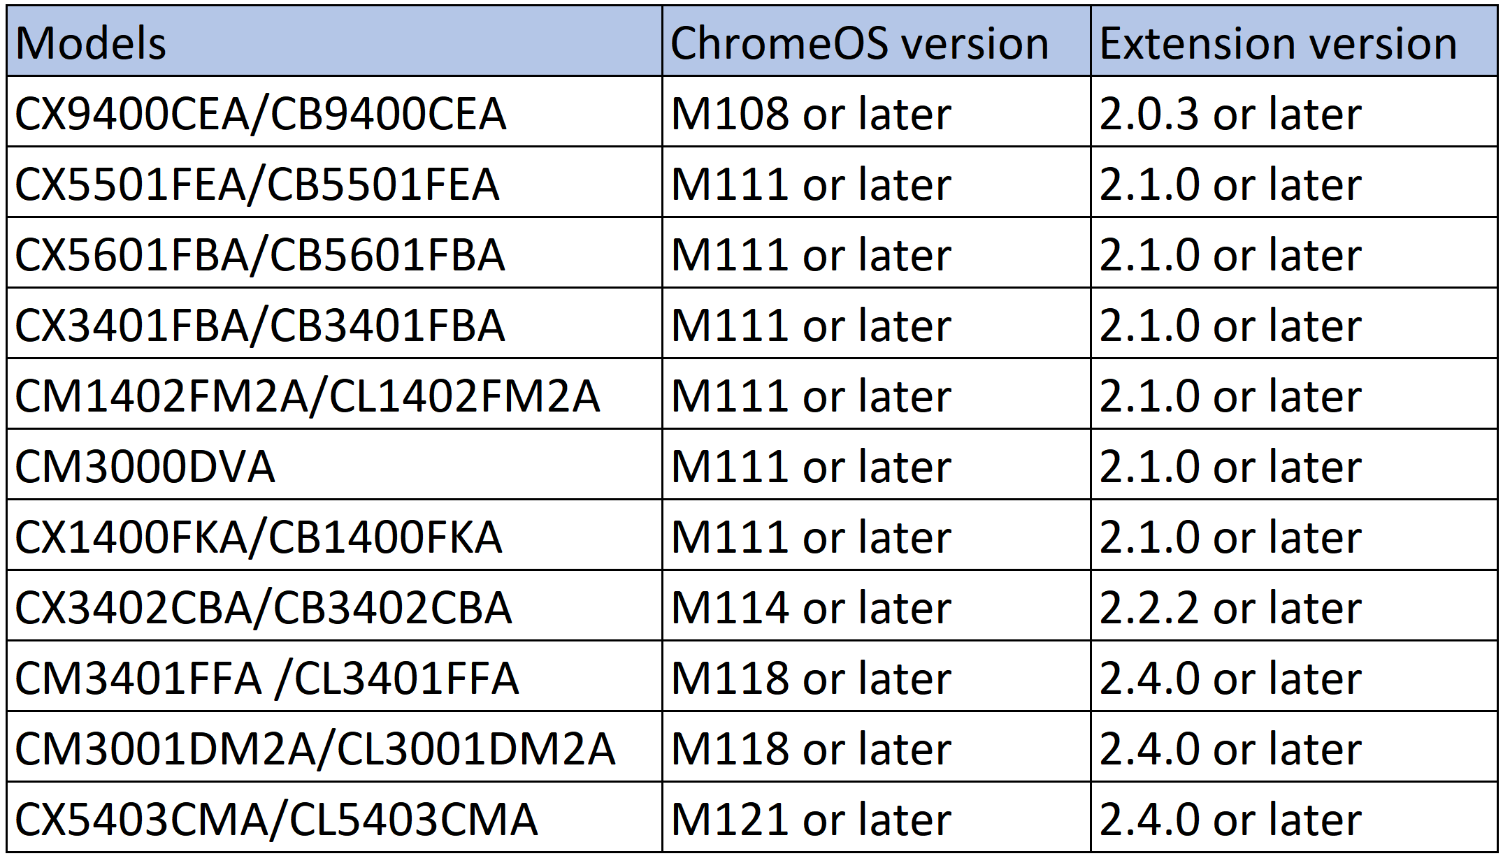Select the M108 or later cell
This screenshot has height=856, width=1503.
pos(876,112)
